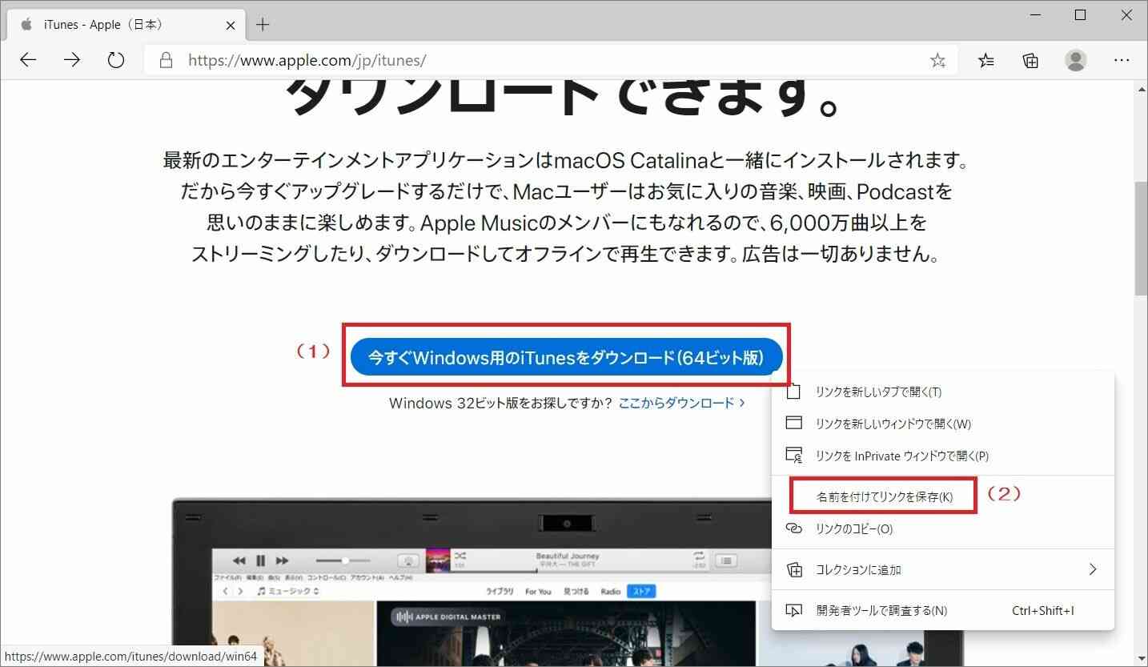
Task: Close the iTunes - Apple(日本) tab
Action: [231, 25]
